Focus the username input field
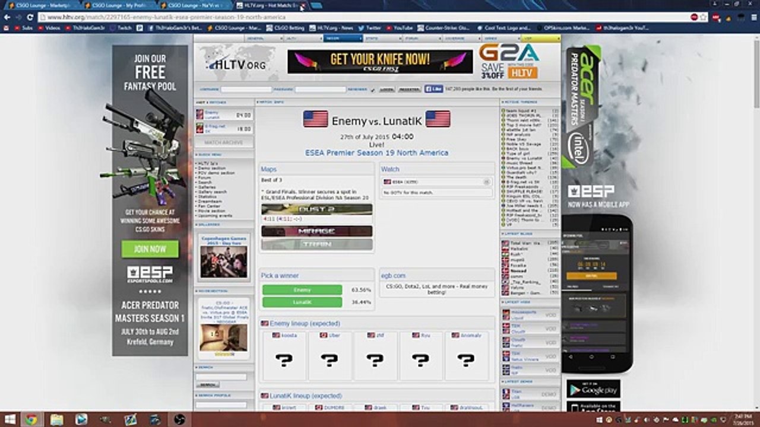Image resolution: width=760 pixels, height=427 pixels. pyautogui.click(x=245, y=90)
